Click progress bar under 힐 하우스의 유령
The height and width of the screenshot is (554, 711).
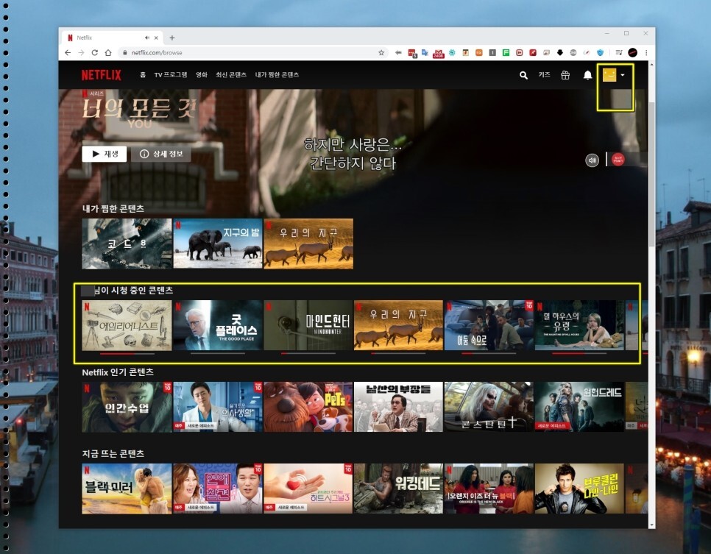point(579,353)
